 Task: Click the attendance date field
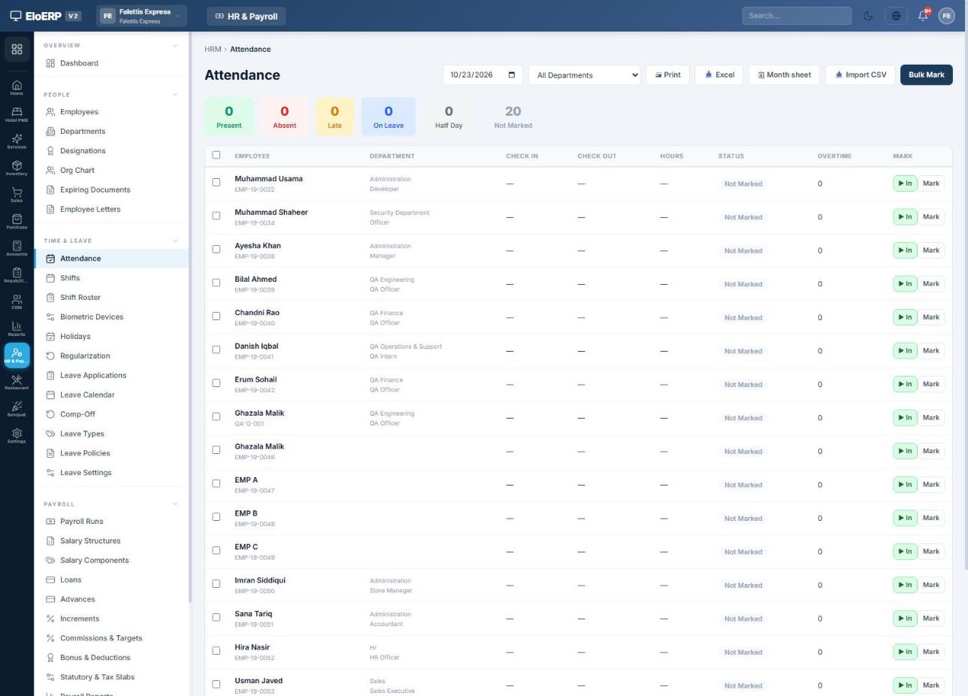click(x=482, y=75)
